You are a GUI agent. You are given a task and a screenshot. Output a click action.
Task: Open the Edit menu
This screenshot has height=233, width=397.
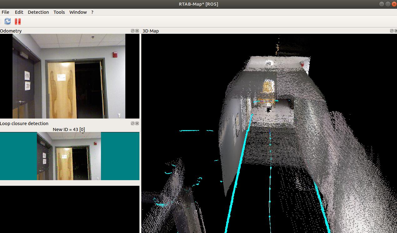(x=19, y=12)
